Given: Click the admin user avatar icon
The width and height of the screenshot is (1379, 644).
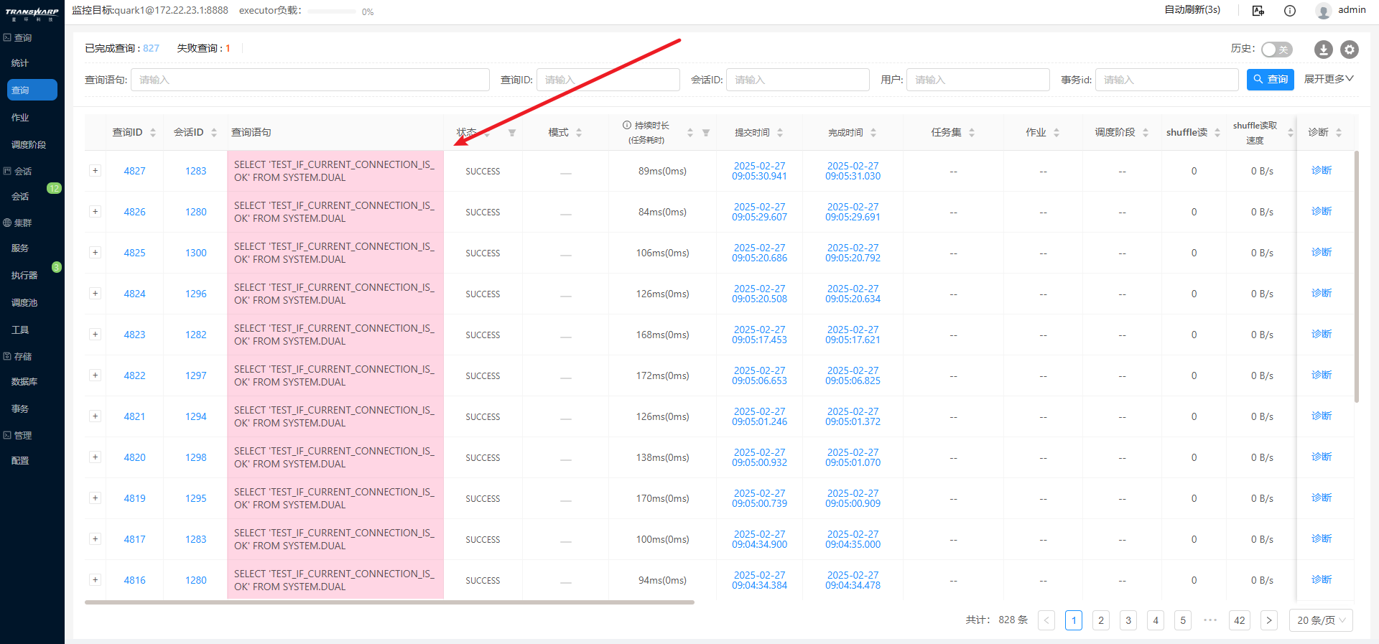Looking at the screenshot, I should [x=1323, y=11].
